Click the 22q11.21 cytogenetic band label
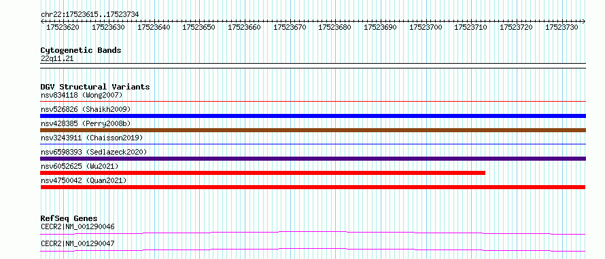The image size is (605, 259). point(56,58)
